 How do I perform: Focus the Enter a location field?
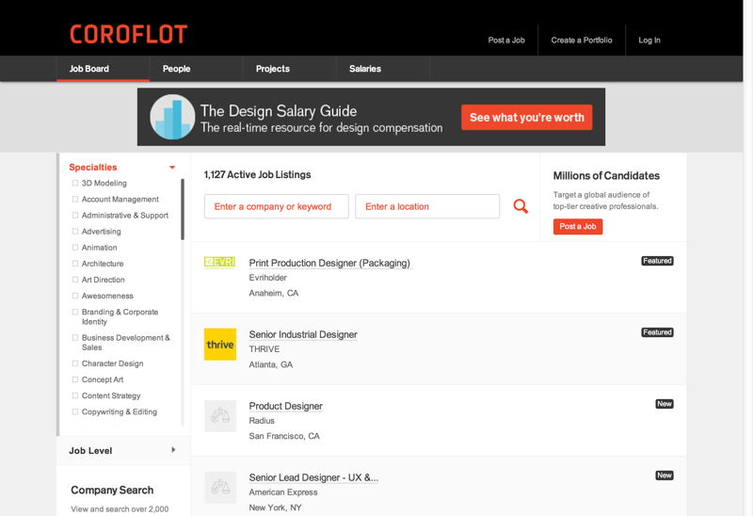click(427, 206)
